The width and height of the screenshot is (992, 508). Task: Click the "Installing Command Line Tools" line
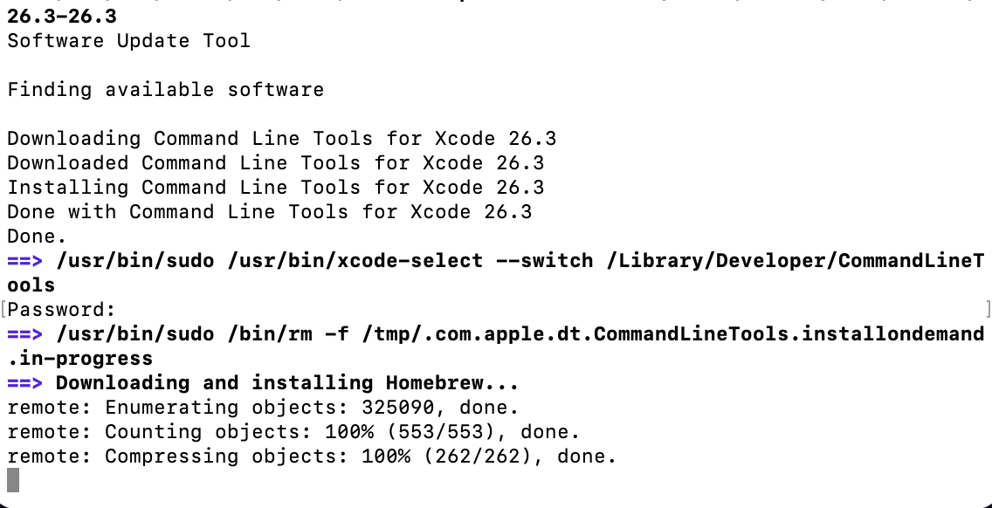pyautogui.click(x=275, y=188)
